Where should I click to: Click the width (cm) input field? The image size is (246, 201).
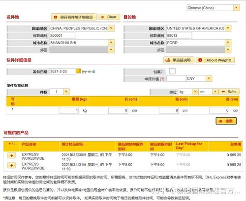coord(169,110)
